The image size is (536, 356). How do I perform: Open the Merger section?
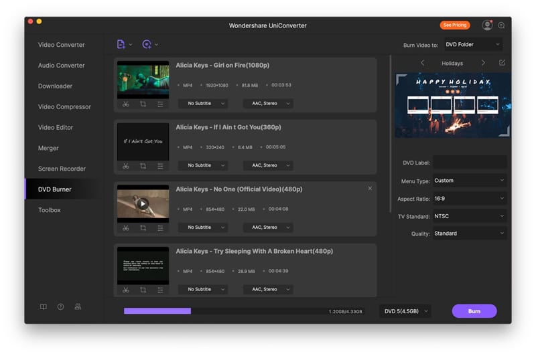tap(48, 148)
